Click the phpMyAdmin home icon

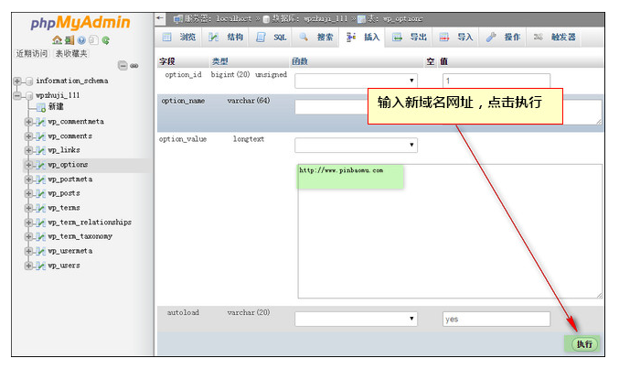[x=57, y=40]
